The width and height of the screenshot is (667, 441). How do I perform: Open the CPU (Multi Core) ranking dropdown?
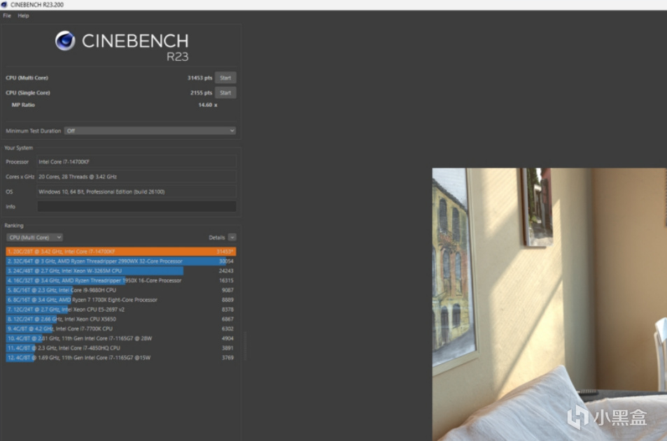34,238
